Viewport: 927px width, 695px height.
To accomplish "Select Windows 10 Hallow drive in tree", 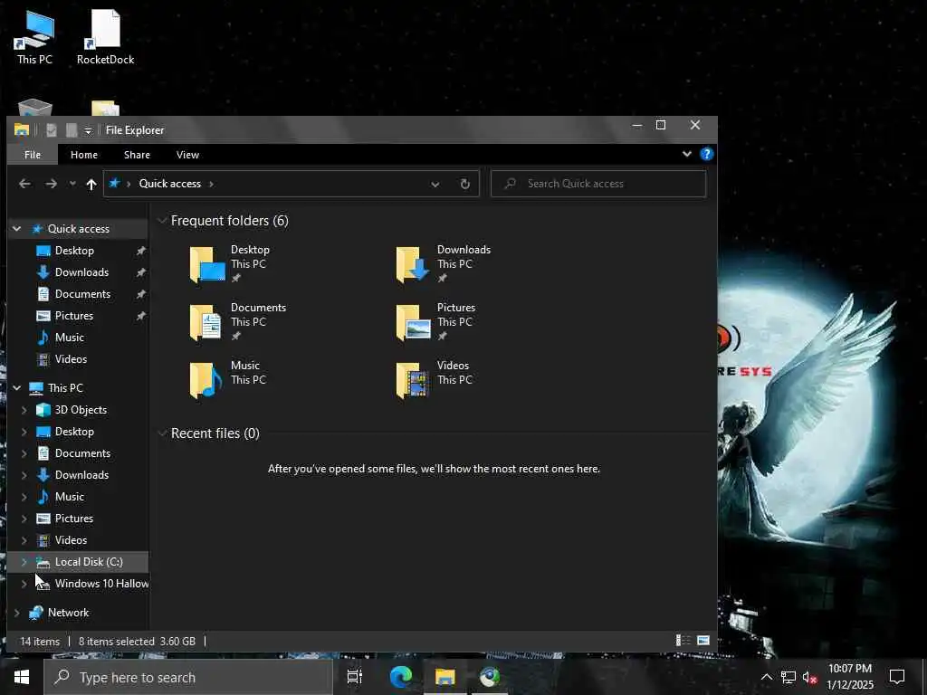I will coord(101,584).
